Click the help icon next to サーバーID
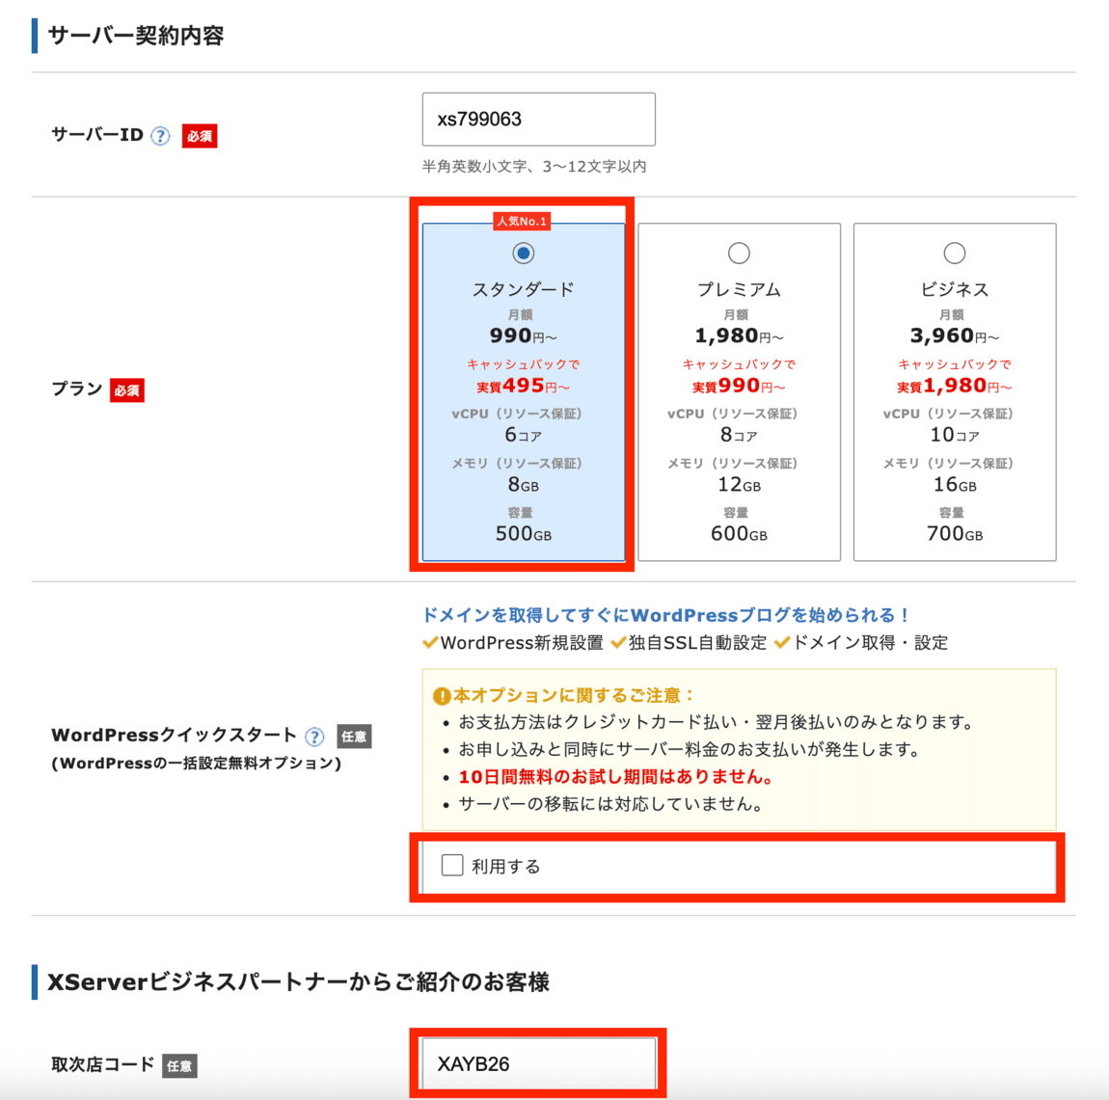This screenshot has width=1109, height=1100. click(x=160, y=136)
